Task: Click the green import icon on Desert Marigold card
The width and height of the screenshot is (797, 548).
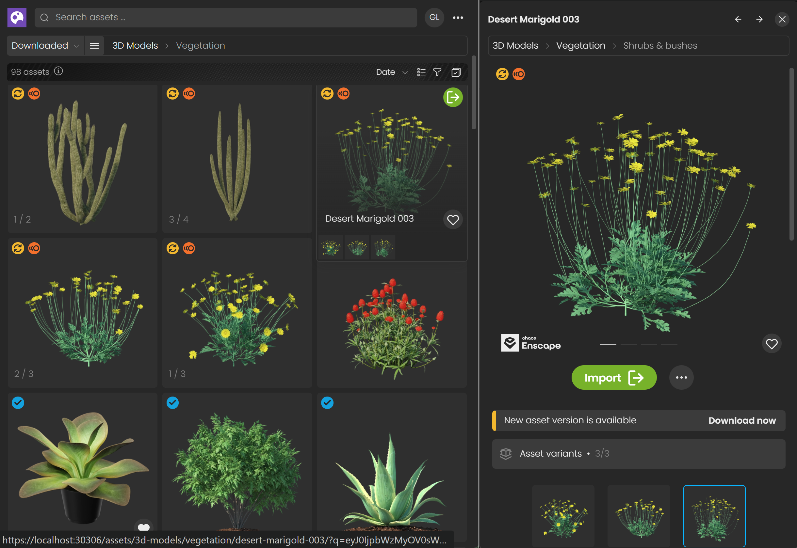Action: tap(453, 97)
